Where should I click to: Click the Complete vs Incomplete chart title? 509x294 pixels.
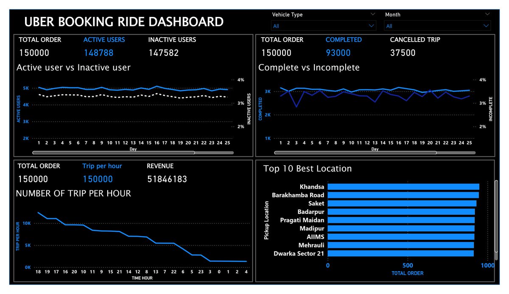coord(309,67)
